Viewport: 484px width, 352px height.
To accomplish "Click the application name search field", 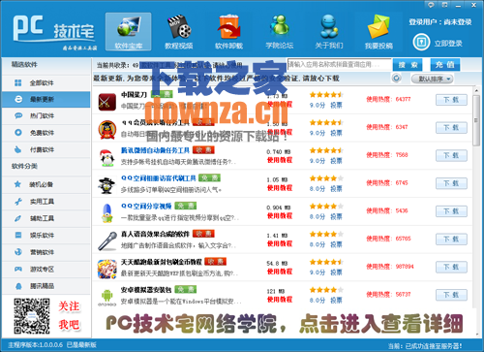I will [339, 65].
